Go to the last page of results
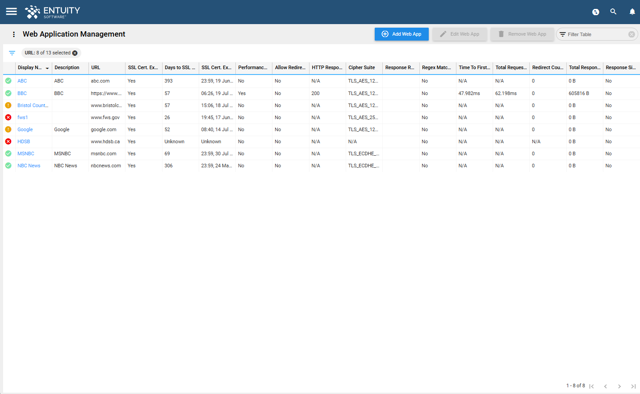This screenshot has height=394, width=640. [633, 386]
